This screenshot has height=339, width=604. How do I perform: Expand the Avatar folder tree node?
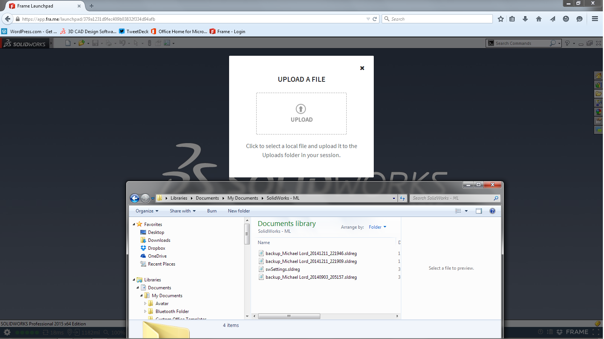145,304
